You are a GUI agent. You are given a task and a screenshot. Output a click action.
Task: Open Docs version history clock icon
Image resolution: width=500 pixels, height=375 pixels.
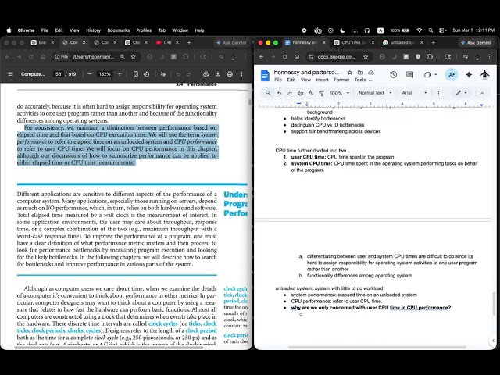click(x=393, y=75)
